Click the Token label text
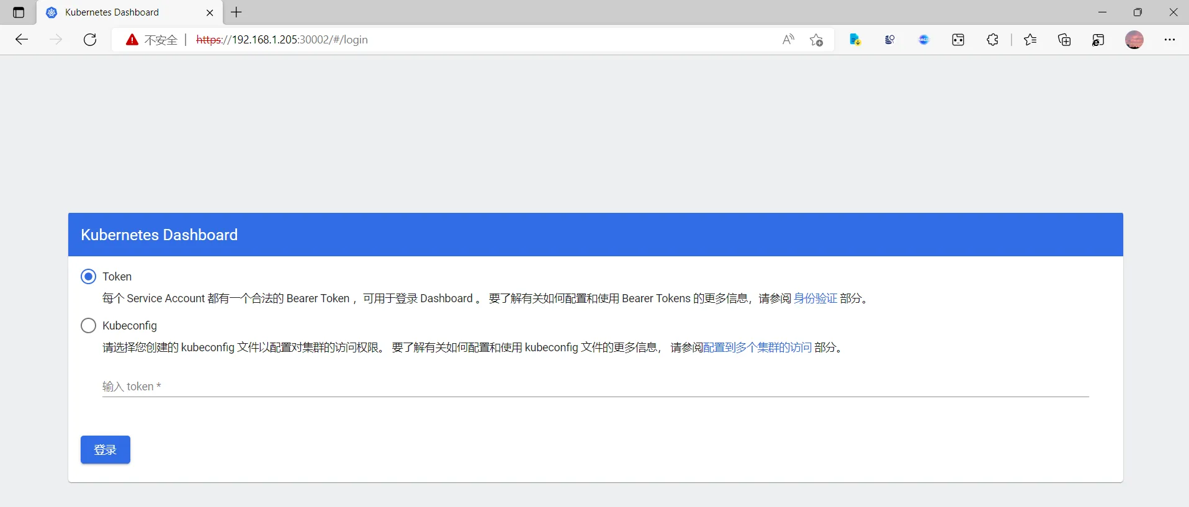Screen dimensions: 1189x507 pos(117,277)
